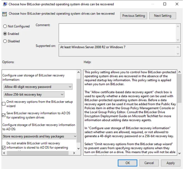This screenshot has height=169, width=183.
Task: Go to Previous Setting
Action: click(x=134, y=16)
